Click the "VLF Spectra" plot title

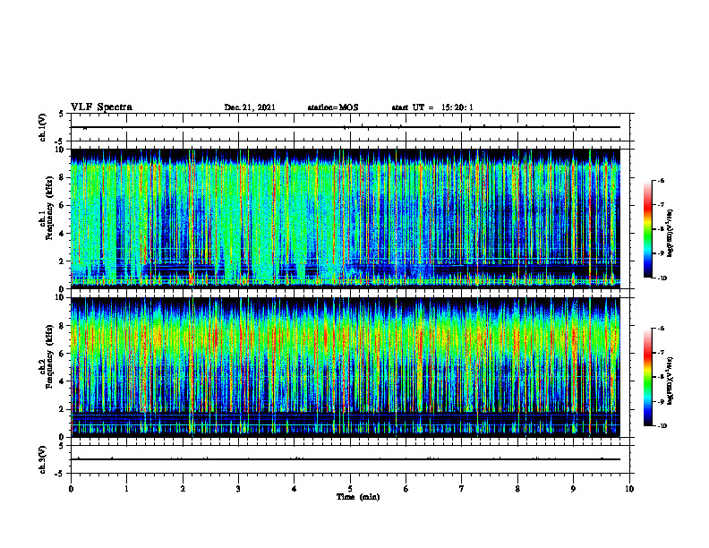pos(101,107)
